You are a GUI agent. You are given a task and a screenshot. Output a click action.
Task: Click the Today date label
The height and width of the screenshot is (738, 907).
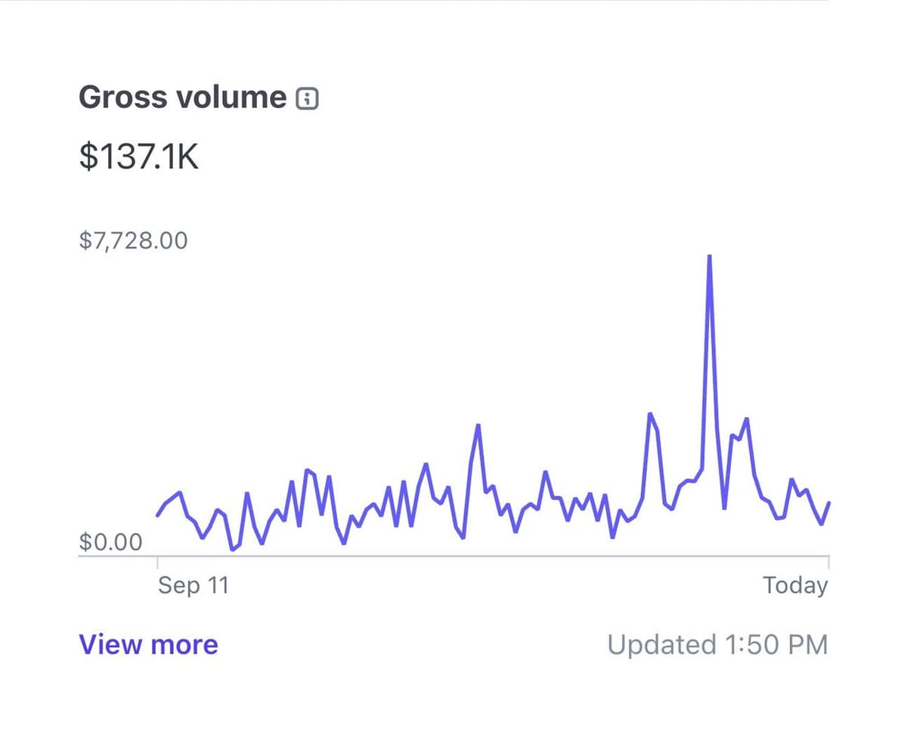click(x=795, y=585)
